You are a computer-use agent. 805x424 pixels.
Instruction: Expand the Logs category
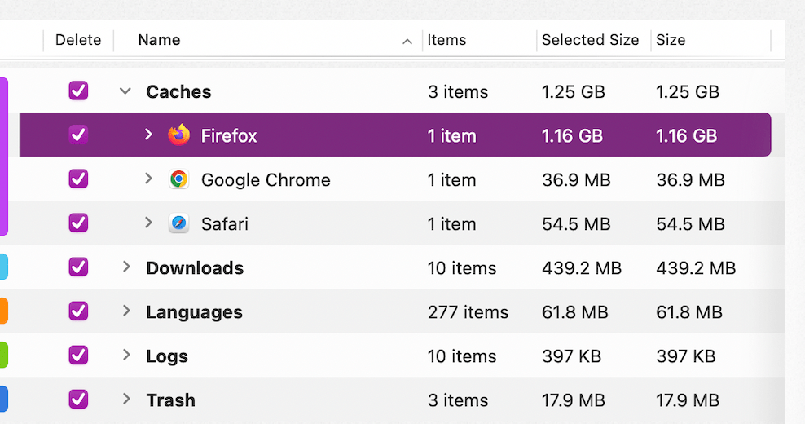coord(126,355)
